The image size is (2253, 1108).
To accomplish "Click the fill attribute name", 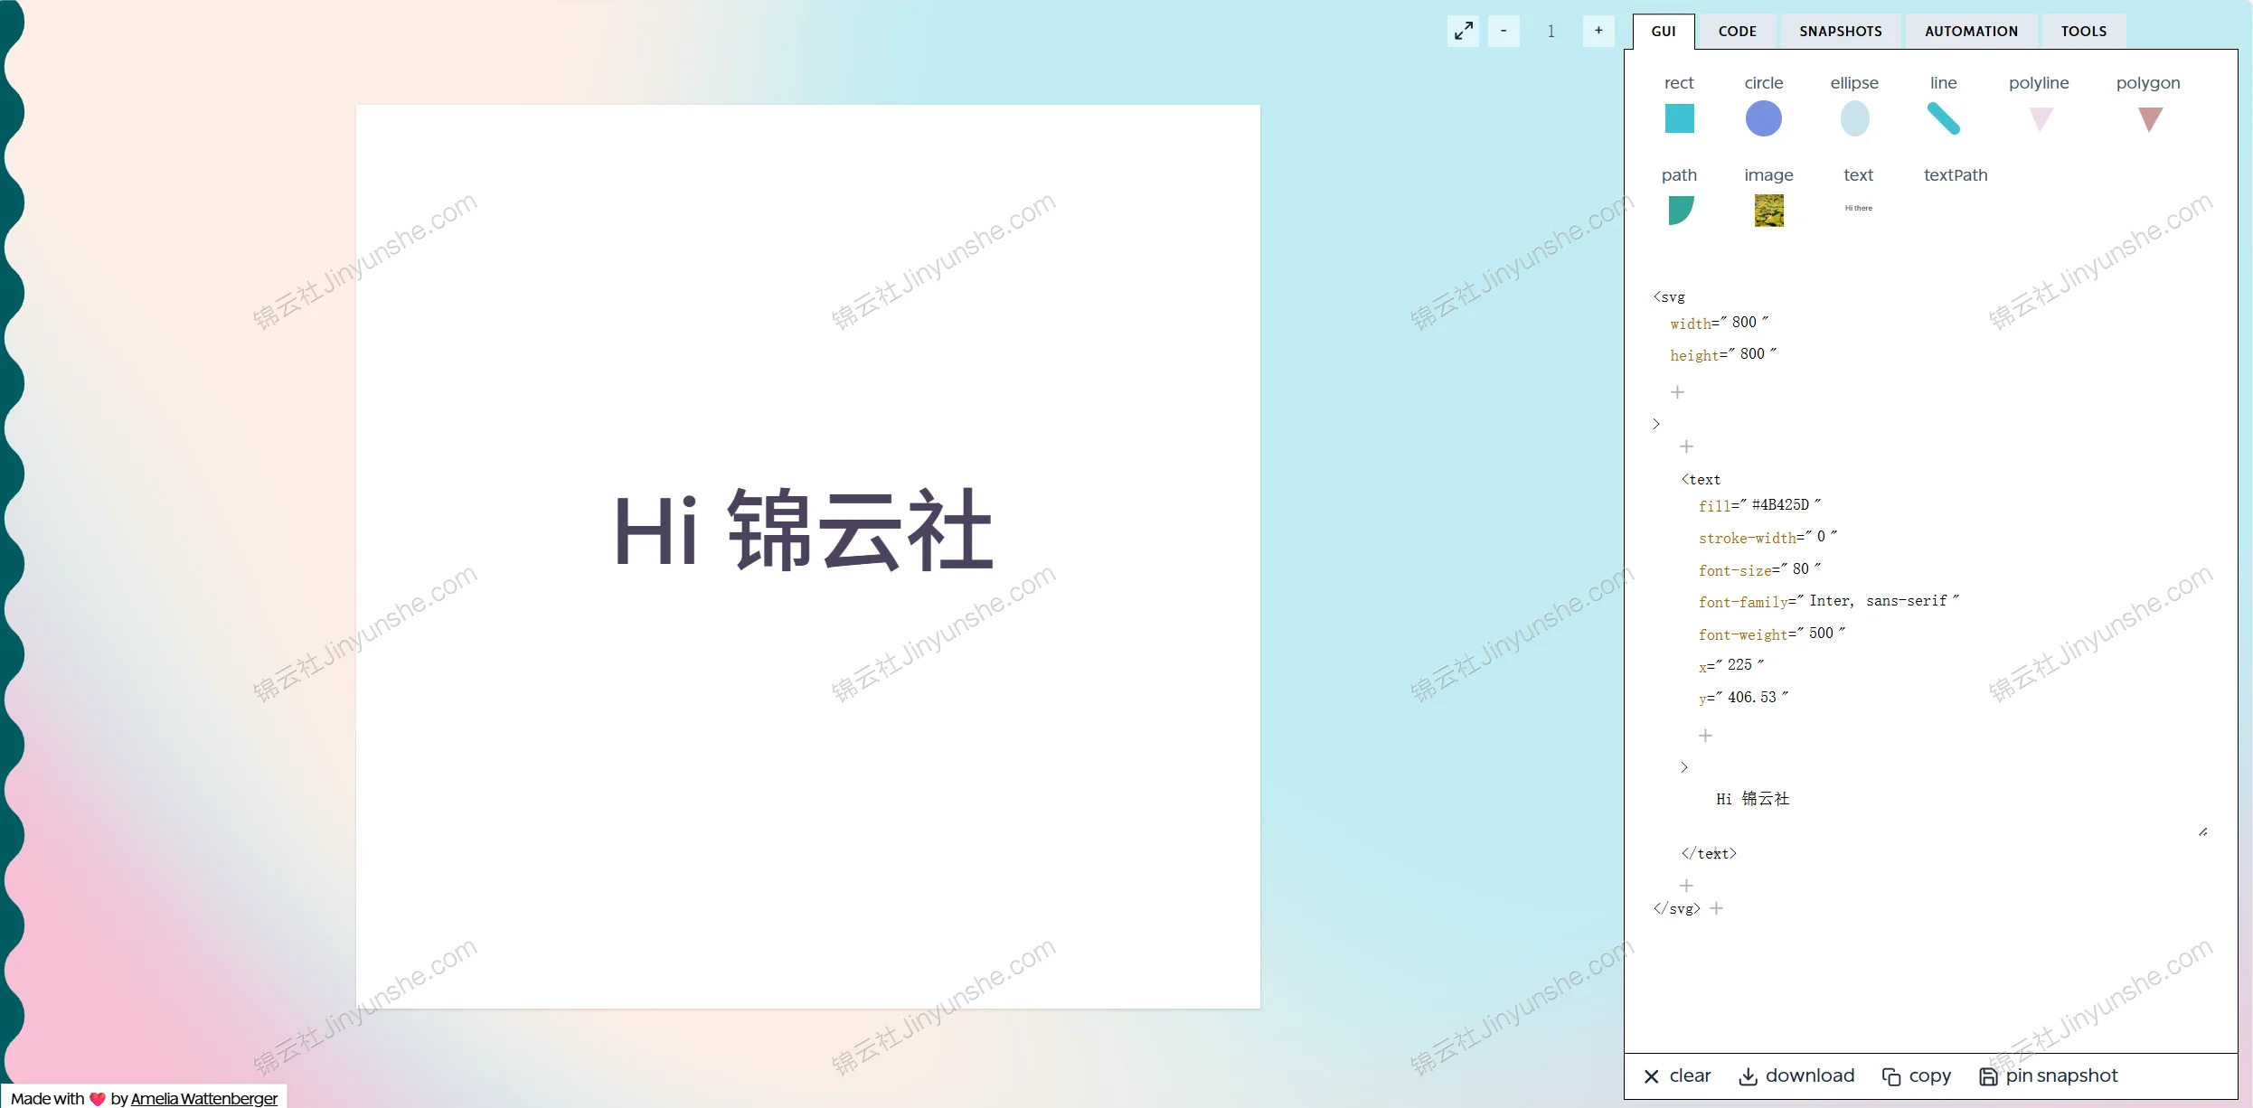I will 1714,506.
